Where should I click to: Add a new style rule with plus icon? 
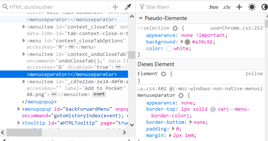tap(239, 7)
